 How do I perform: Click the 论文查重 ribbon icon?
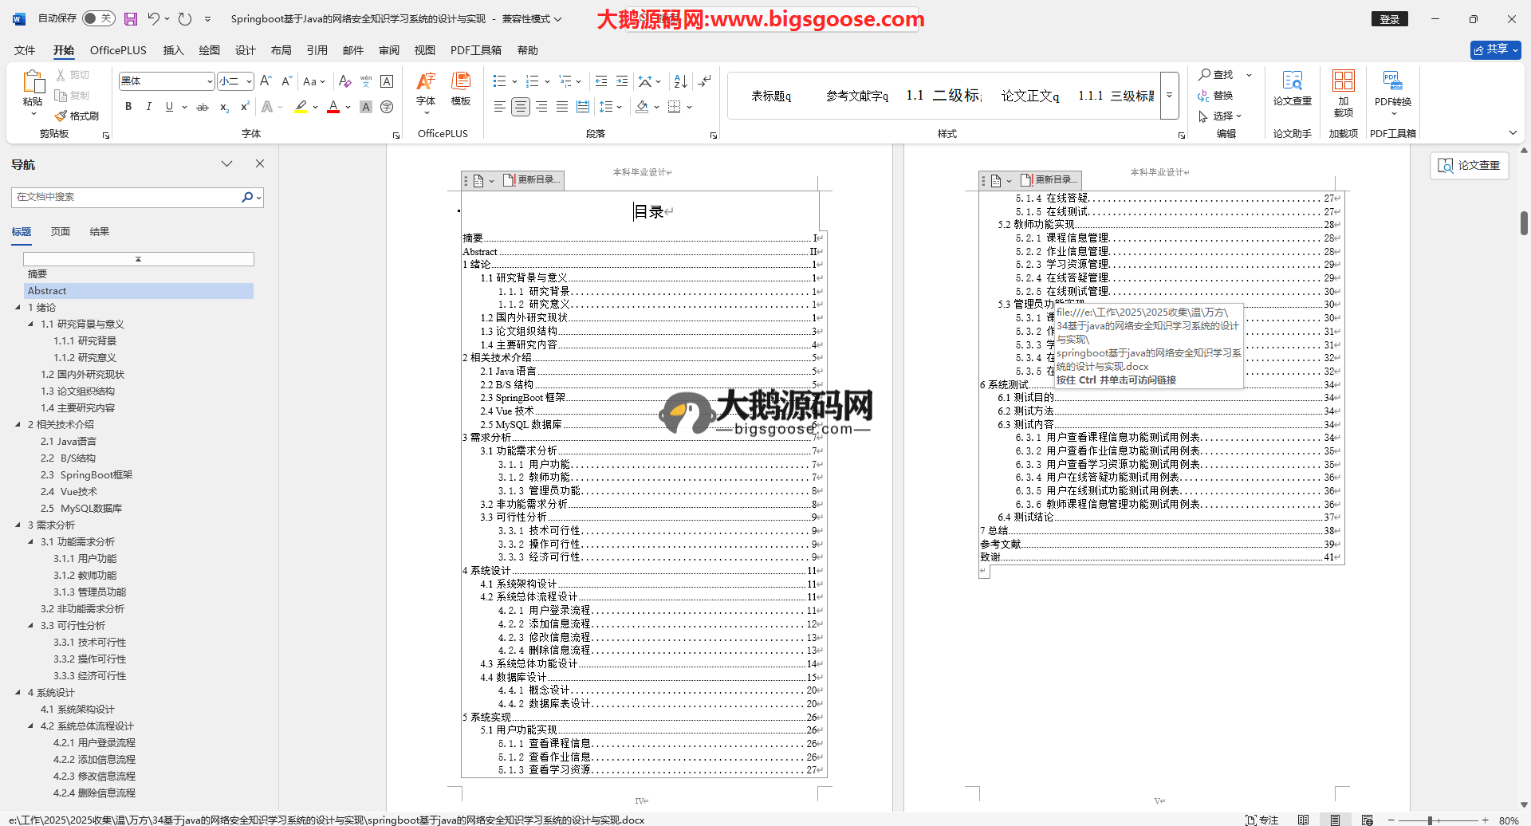coord(1292,89)
